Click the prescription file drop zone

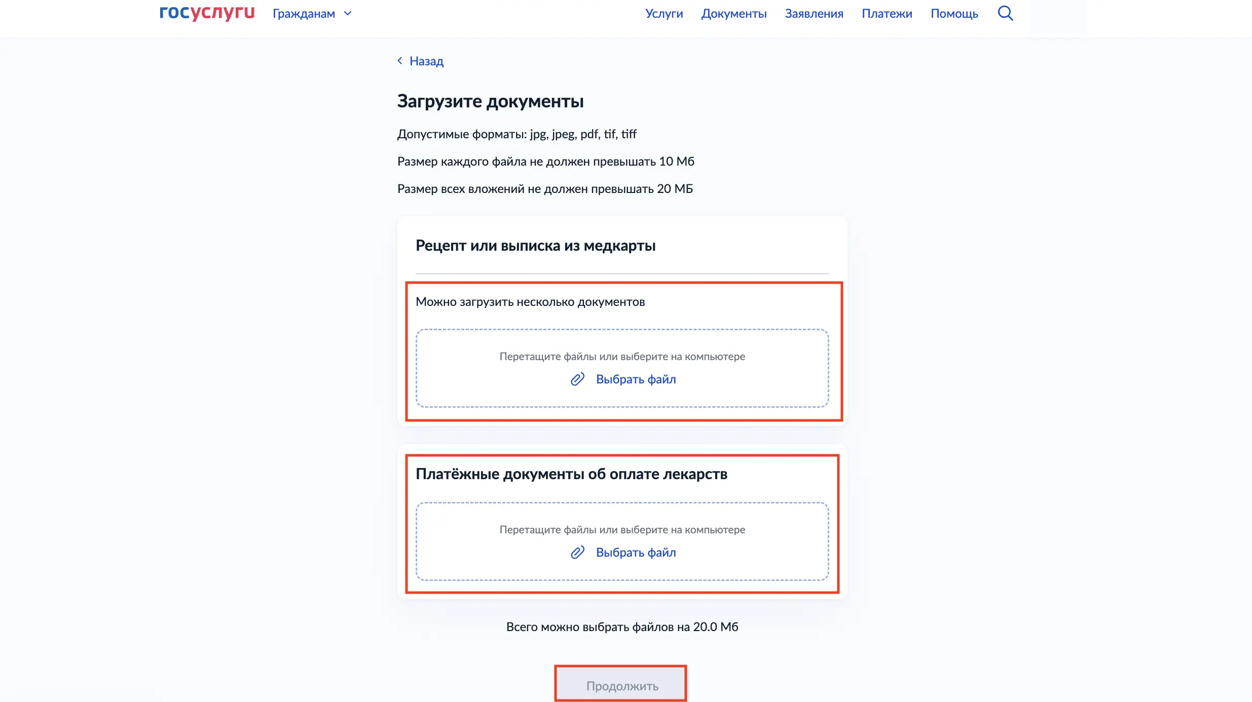622,368
